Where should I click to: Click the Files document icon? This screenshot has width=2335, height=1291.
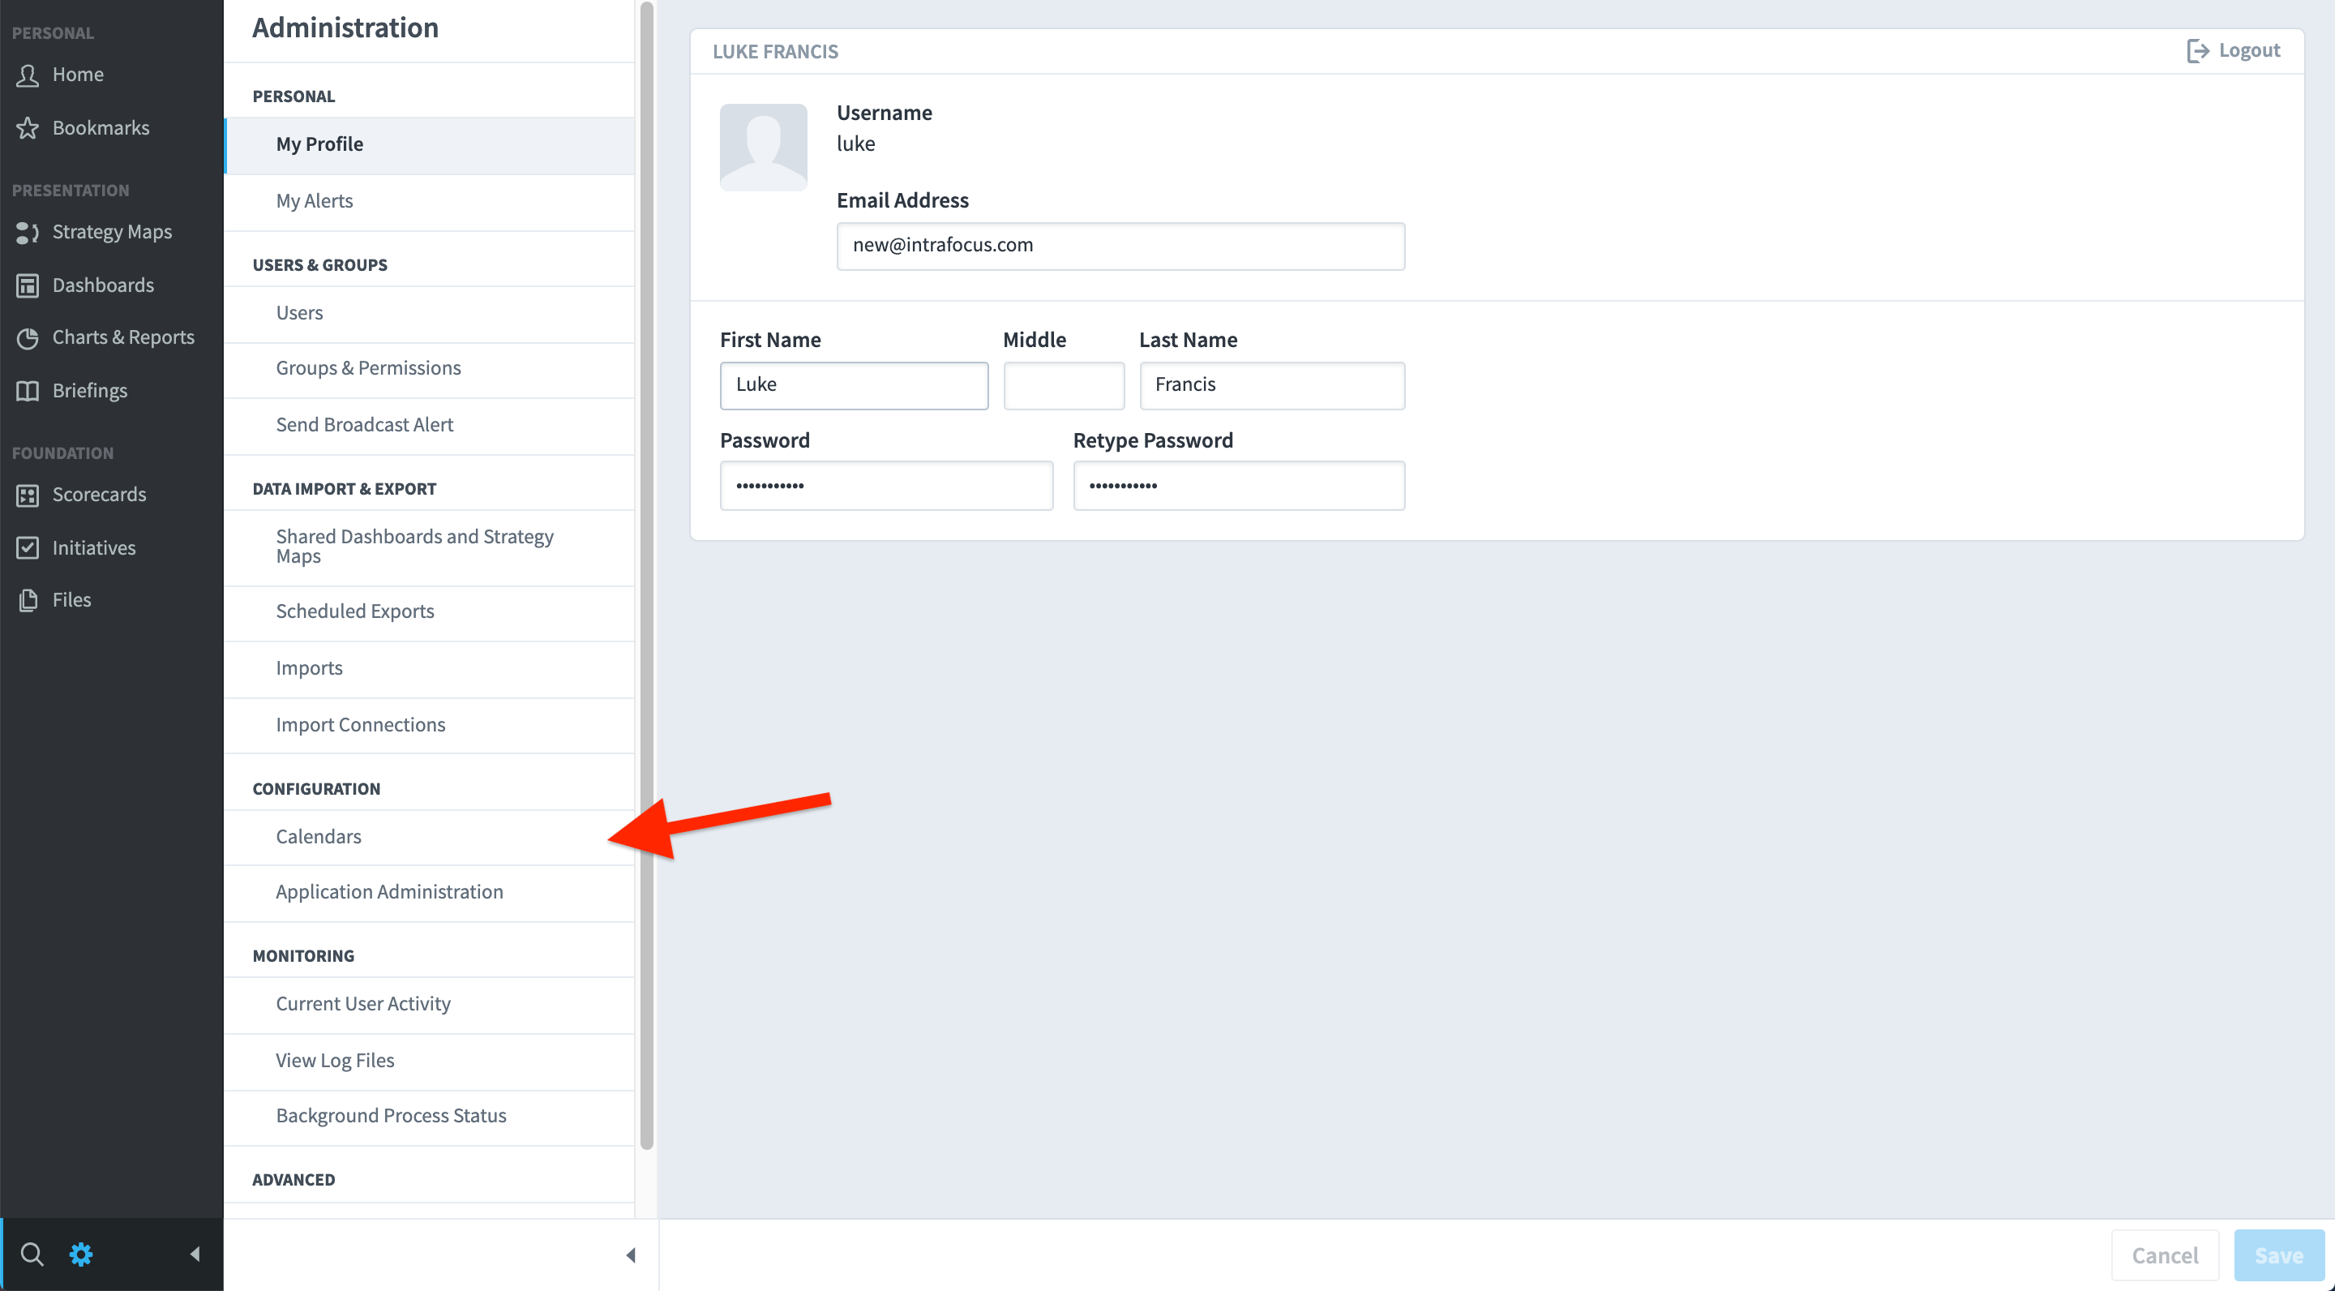[x=28, y=600]
